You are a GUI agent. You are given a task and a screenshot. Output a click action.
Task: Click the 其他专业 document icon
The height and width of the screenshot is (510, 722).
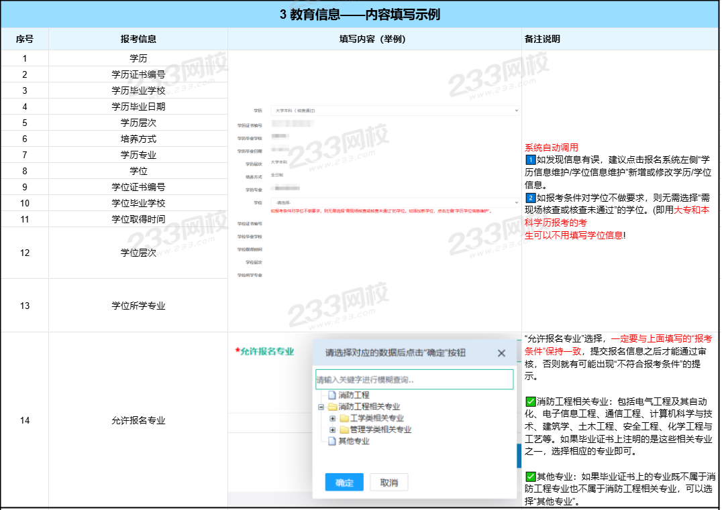(331, 441)
